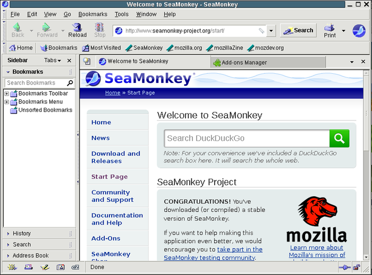Open the Tools menu
The image size is (372, 275).
122,14
